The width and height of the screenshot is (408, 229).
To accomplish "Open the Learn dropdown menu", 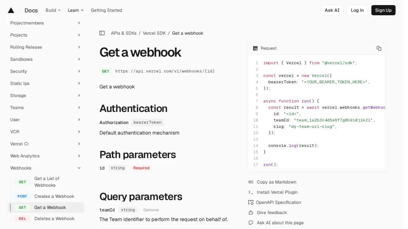I will (75, 10).
